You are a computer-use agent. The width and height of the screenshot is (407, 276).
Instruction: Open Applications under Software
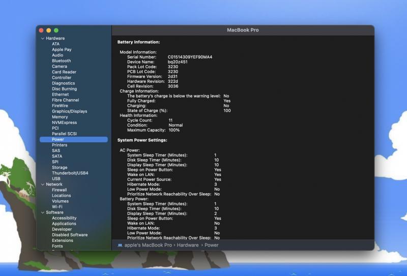[64, 224]
